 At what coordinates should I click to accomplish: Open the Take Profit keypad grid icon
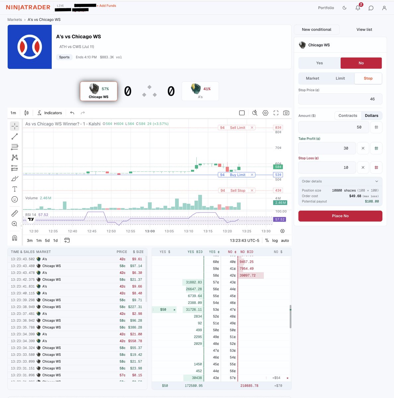tap(376, 148)
